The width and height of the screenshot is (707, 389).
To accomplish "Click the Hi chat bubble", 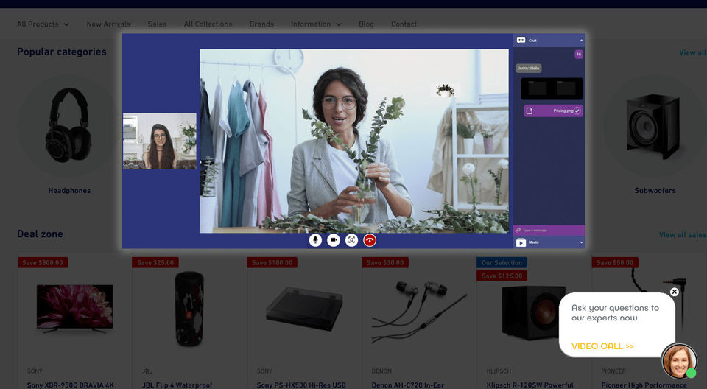I will (x=579, y=55).
